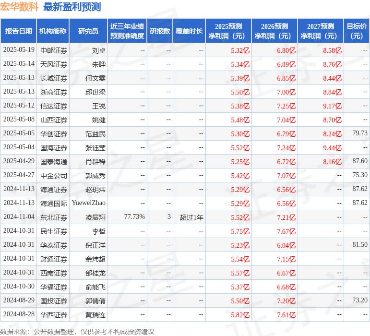This screenshot has height=336, width=370.
Task: Click target price 81.50
Action: click(x=360, y=245)
